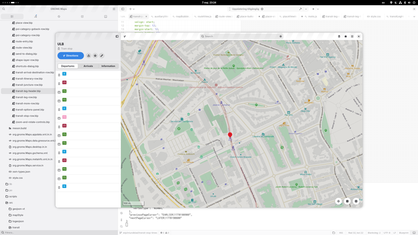Switch to the motis.js editor tab

click(x=311, y=16)
